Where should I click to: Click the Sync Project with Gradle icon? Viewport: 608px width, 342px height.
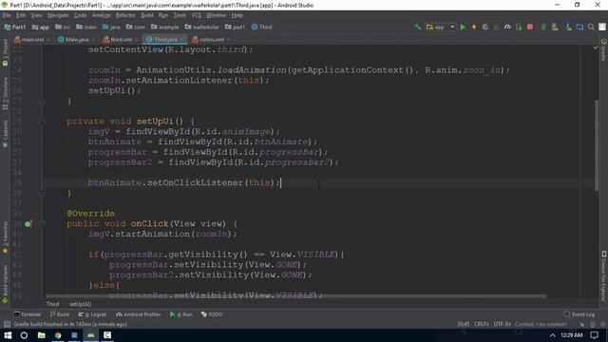(x=543, y=28)
